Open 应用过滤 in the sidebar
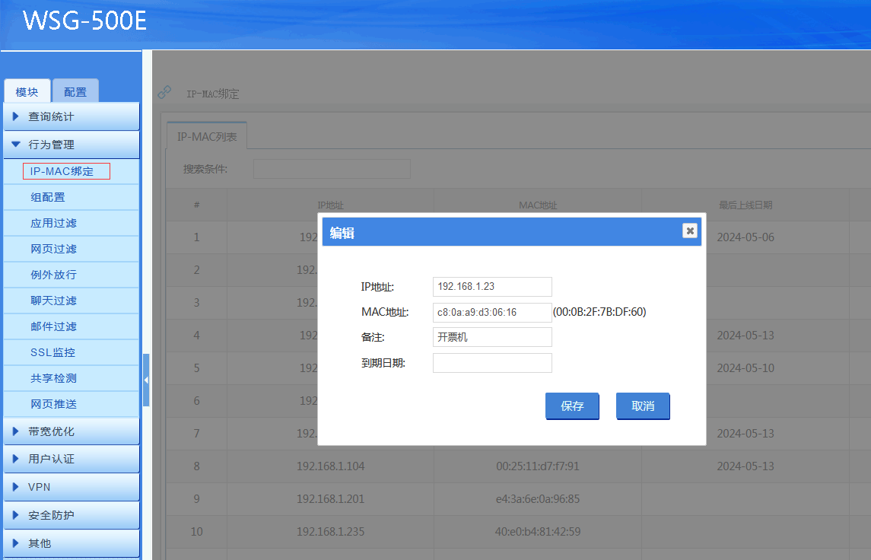 coord(53,223)
